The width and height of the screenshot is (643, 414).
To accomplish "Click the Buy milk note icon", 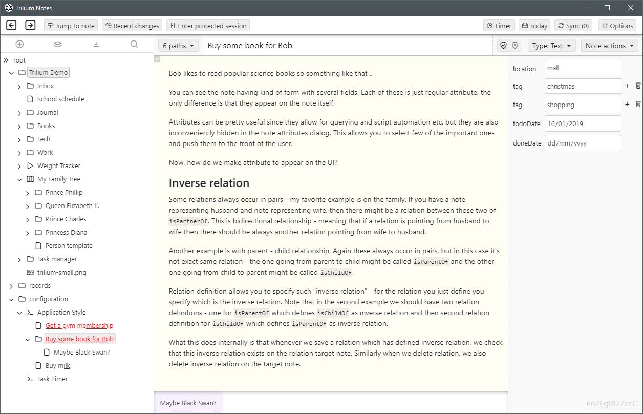I will coord(38,365).
